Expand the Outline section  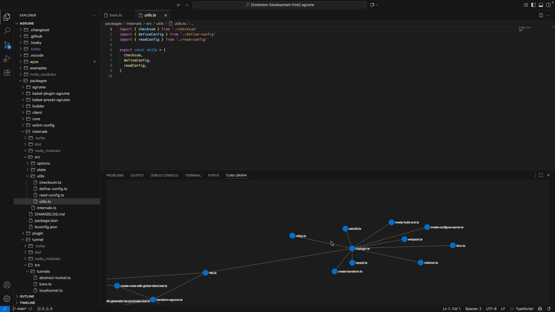tap(27, 296)
